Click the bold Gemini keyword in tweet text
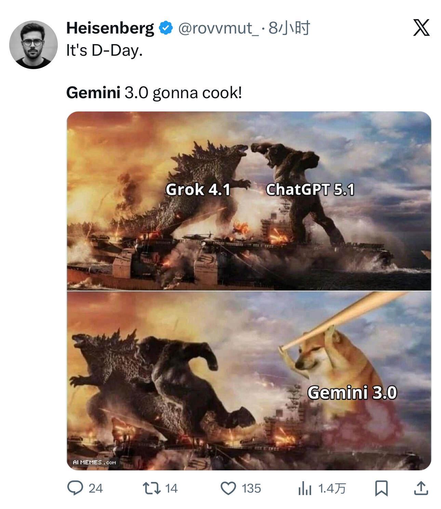The width and height of the screenshot is (441, 509). pos(93,93)
